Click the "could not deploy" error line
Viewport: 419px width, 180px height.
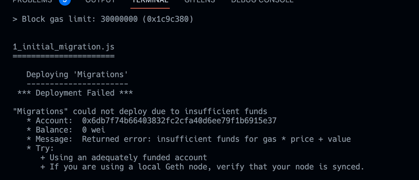tap(140, 111)
